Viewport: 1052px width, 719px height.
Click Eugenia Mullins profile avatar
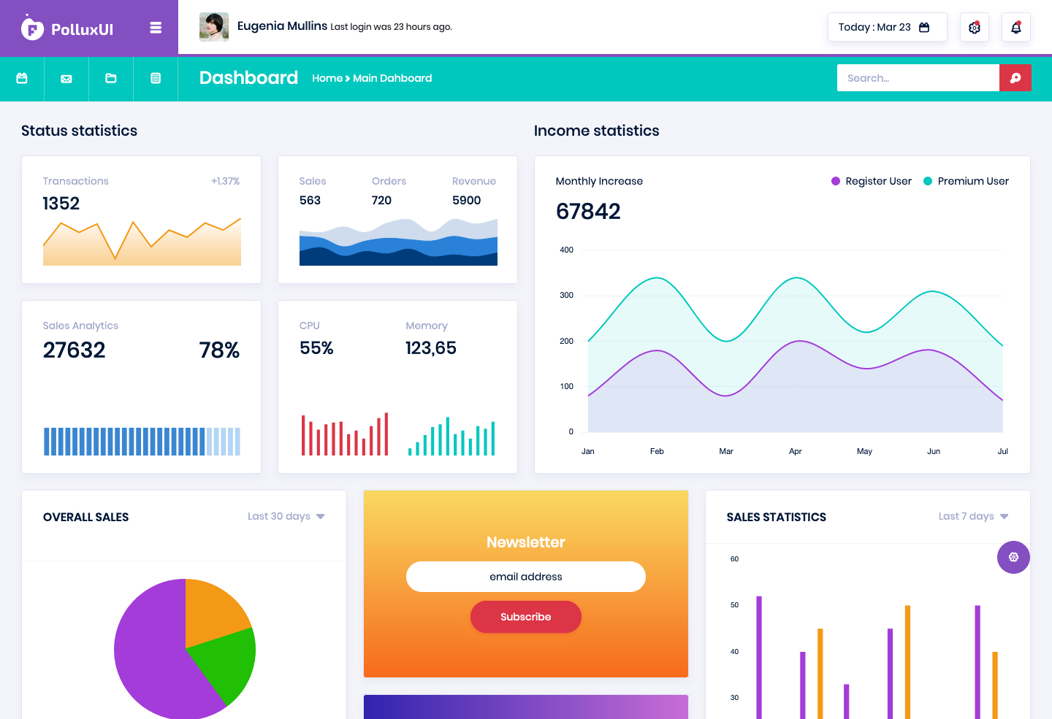pos(214,27)
